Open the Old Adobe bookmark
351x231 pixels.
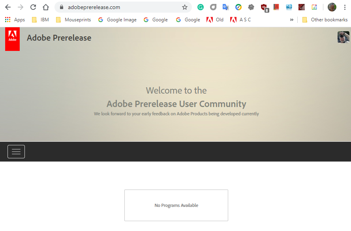215,20
